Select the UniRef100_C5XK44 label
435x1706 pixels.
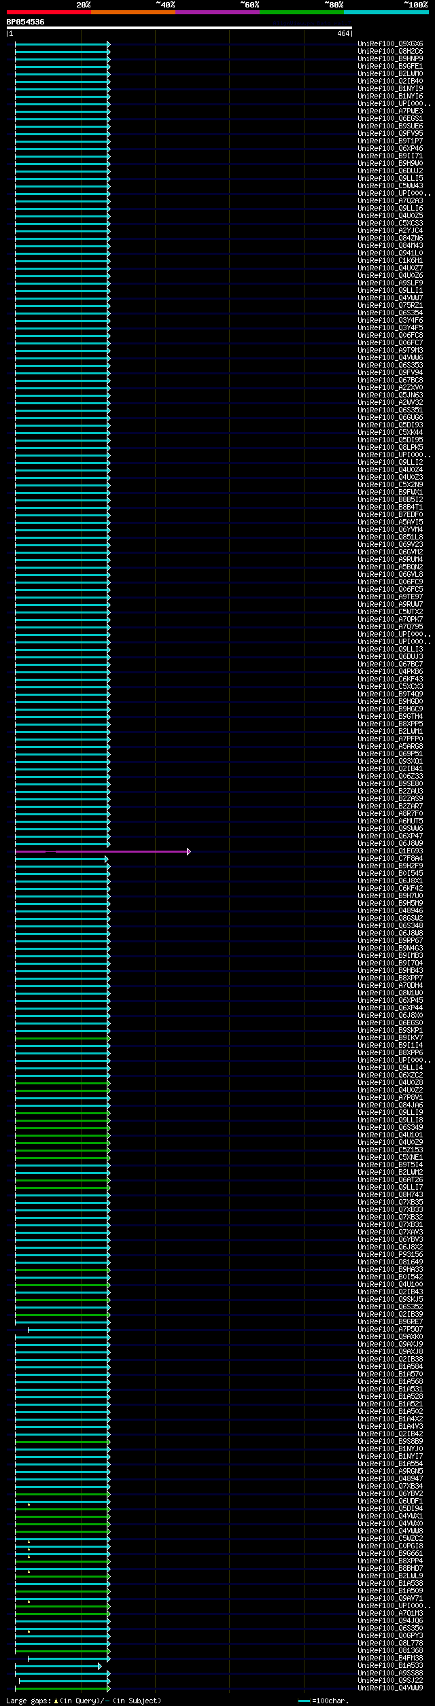(390, 433)
